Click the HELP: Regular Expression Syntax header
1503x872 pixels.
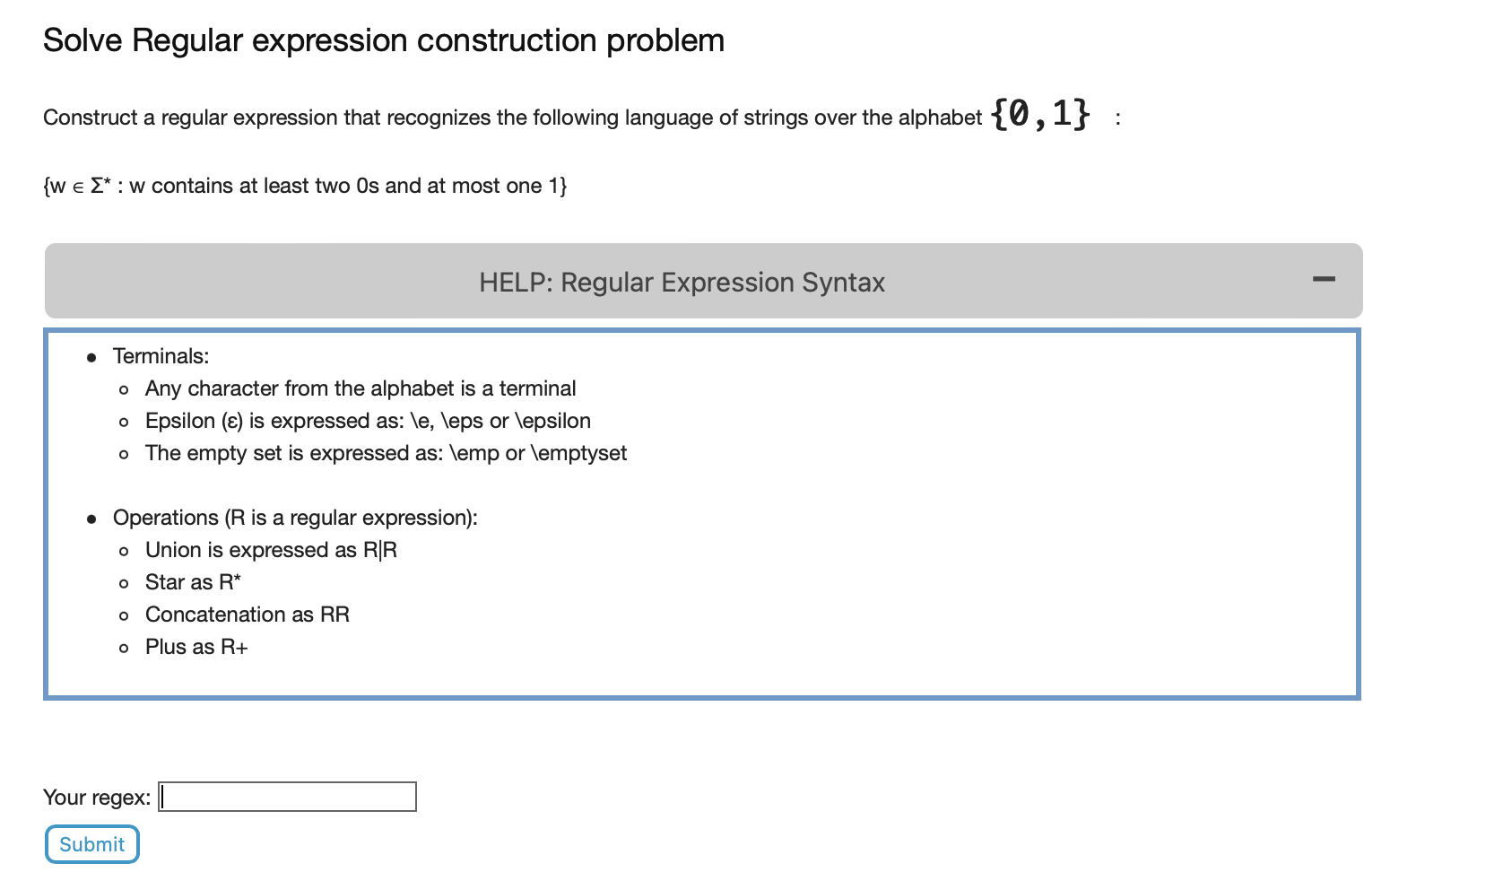682,282
